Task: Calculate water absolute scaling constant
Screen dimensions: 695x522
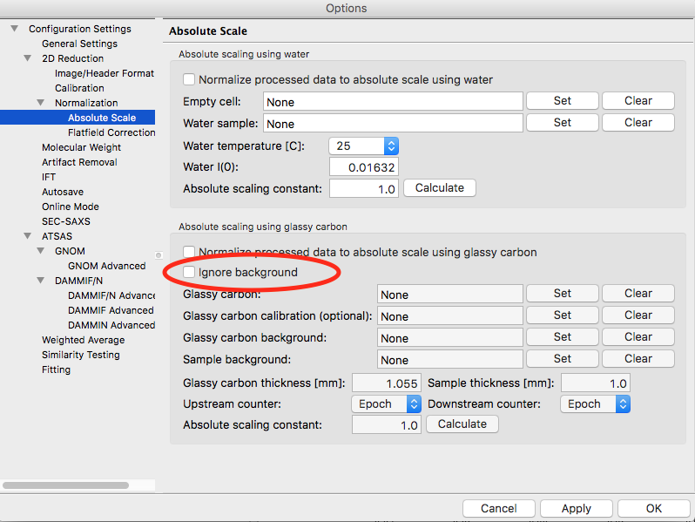Action: click(440, 188)
